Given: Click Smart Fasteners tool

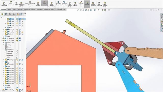Looking at the screenshot, I should pos(38,4).
